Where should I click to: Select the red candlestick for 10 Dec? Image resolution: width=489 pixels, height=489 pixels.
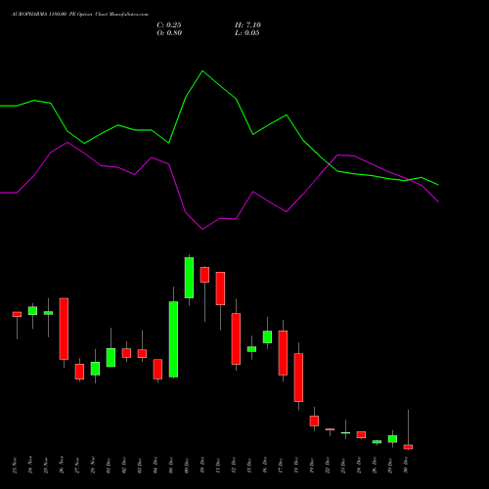tap(204, 275)
